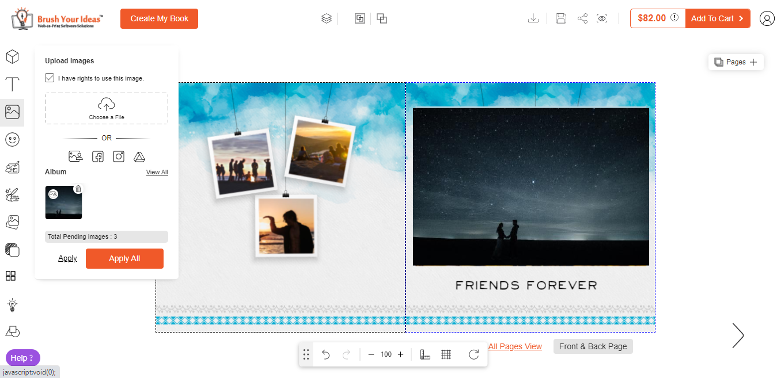This screenshot has width=777, height=378.
Task: Switch to Front & Back Page view
Action: pos(593,346)
